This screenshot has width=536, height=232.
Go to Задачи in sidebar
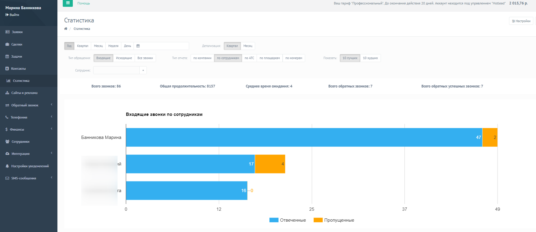17,56
